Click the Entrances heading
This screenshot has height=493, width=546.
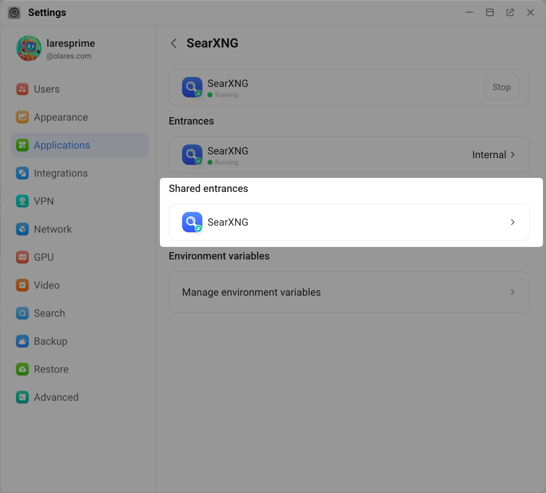(x=191, y=121)
